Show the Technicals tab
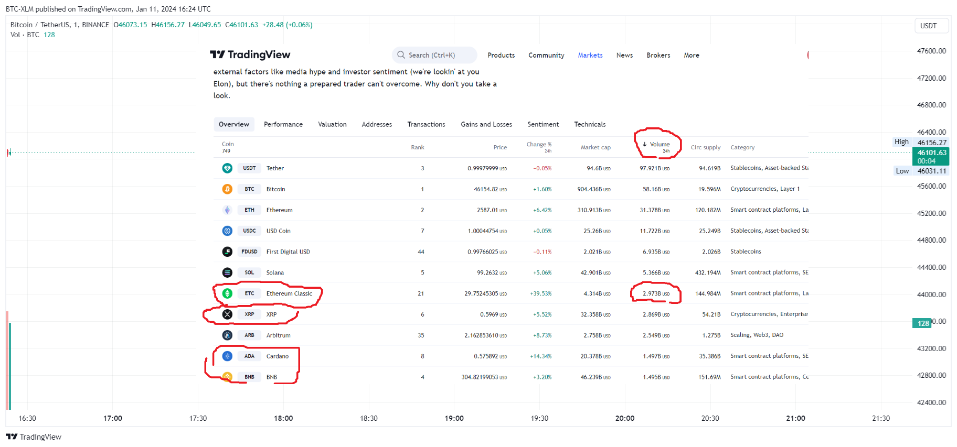Viewport: 957px width, 447px height. click(590, 124)
